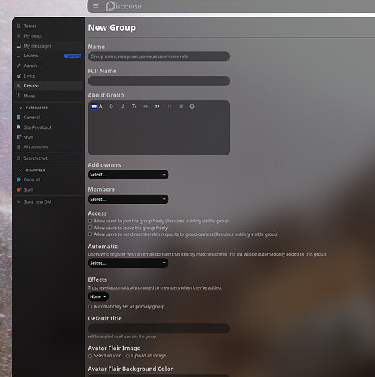
Task: Insert a list in About Group editor
Action: [180, 106]
